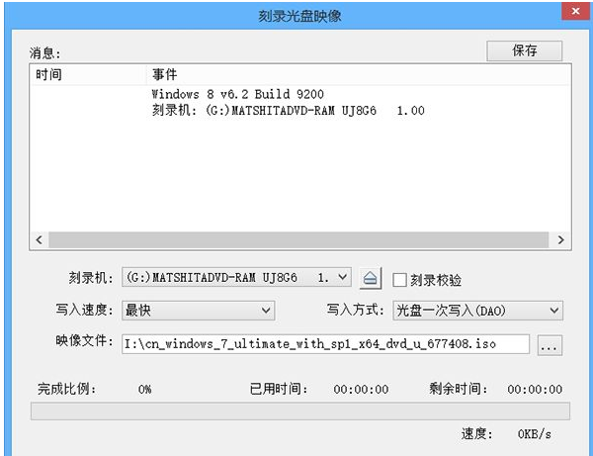The image size is (593, 456).
Task: Click the 保存 button
Action: tap(524, 51)
